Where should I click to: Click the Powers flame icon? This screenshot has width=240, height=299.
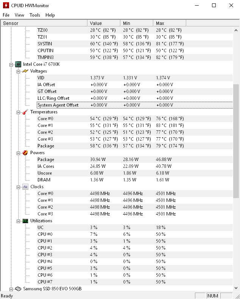click(x=25, y=153)
